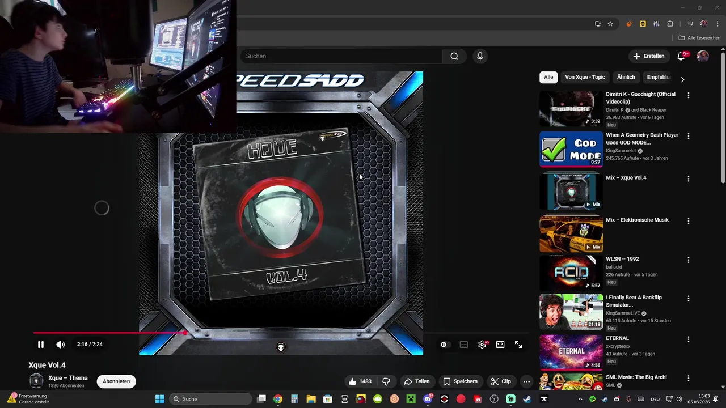Open the equalizer sliders extension icon
Image resolution: width=726 pixels, height=408 pixels.
coord(656,24)
